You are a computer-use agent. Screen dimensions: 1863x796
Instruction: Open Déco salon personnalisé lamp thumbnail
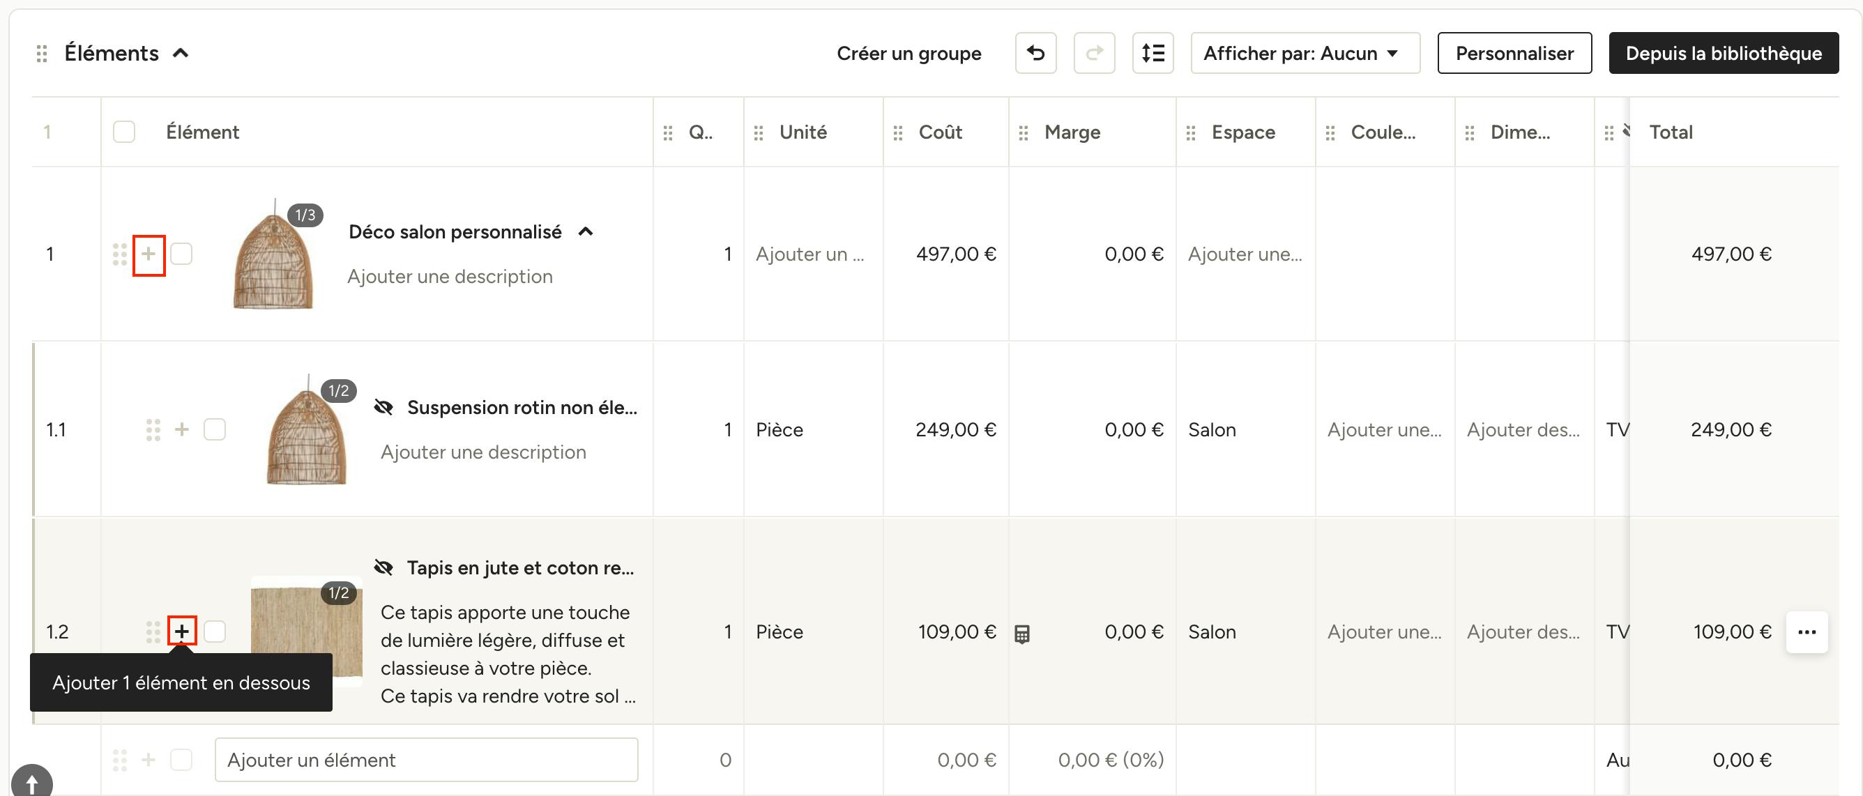tap(273, 254)
